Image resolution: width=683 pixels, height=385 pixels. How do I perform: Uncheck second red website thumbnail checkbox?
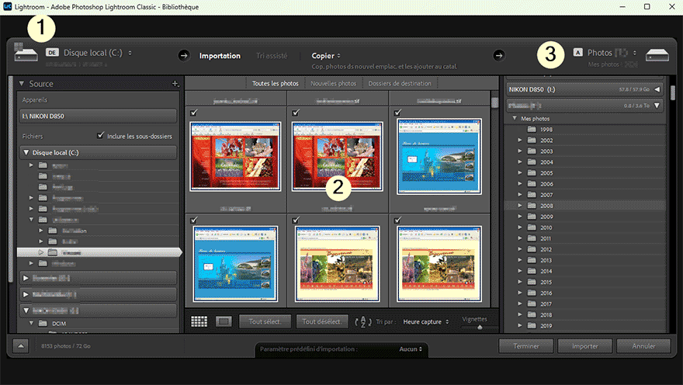coord(296,113)
